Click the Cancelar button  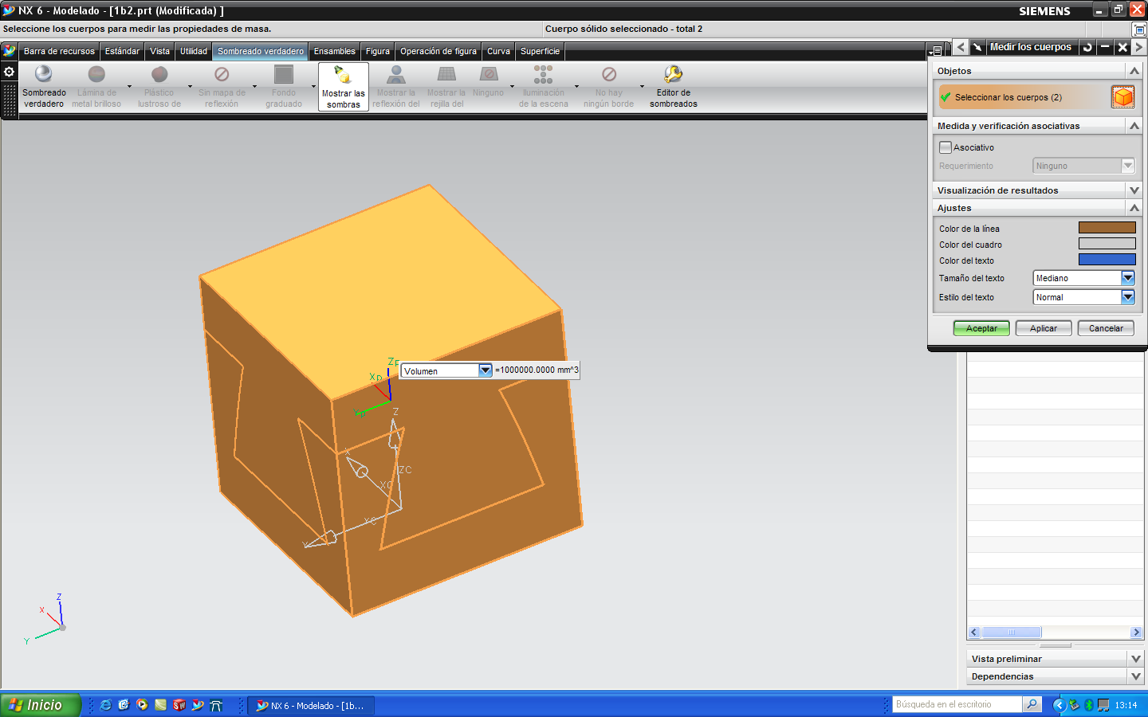tap(1106, 328)
